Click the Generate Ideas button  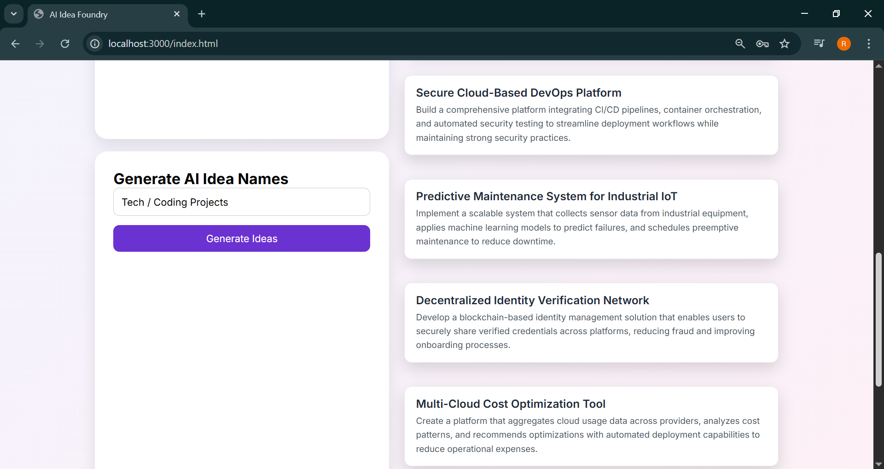pyautogui.click(x=242, y=238)
